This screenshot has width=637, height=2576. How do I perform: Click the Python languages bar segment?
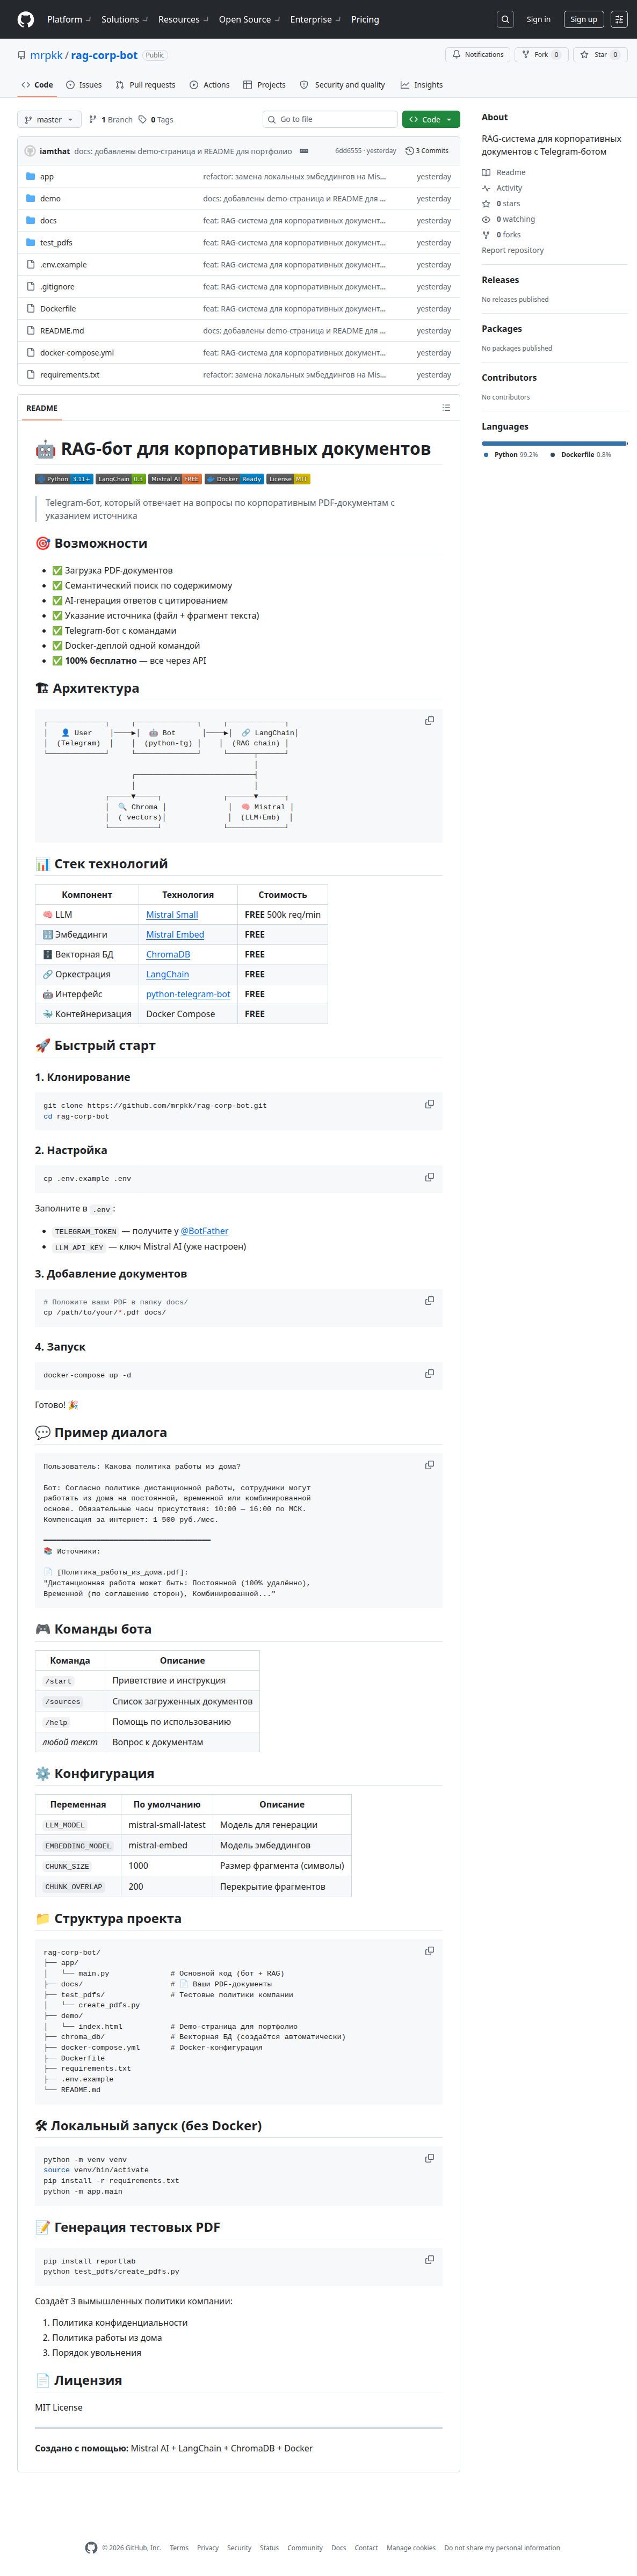point(553,443)
